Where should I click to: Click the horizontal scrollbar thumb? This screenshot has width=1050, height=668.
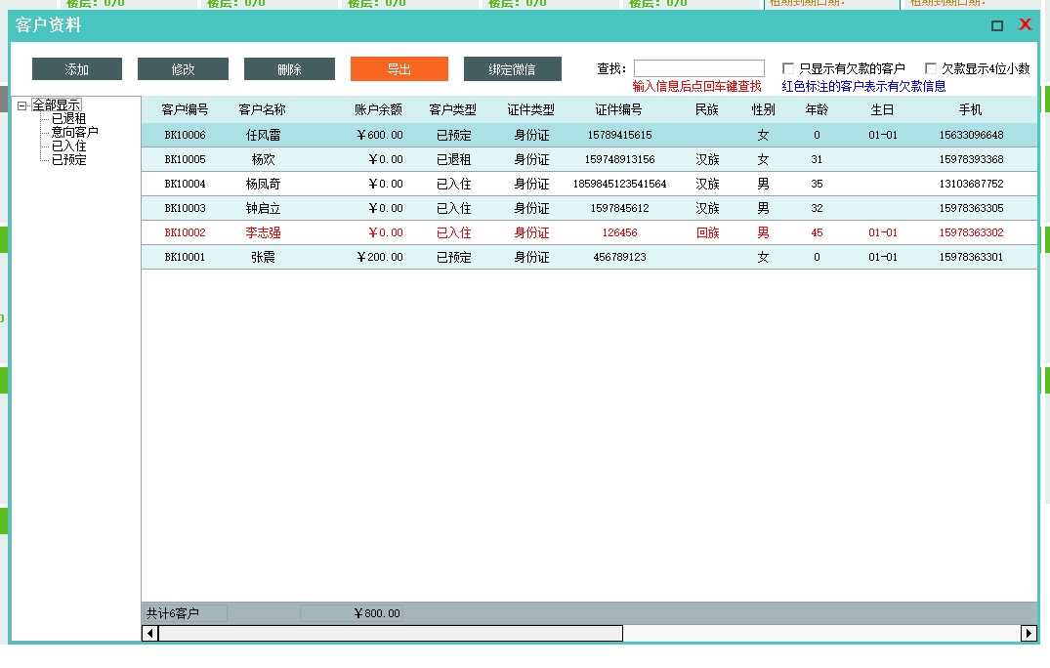391,634
